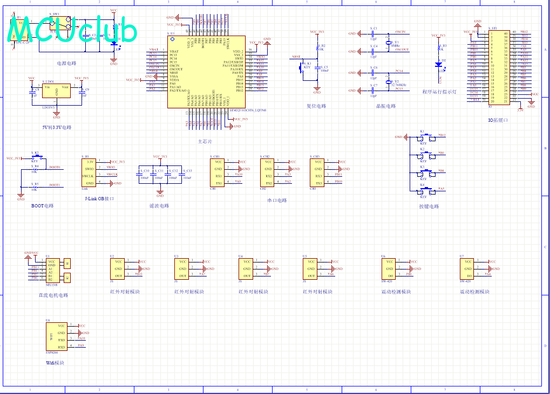
Task: Select the S_K2 boot KEY switch
Action: (x=36, y=157)
